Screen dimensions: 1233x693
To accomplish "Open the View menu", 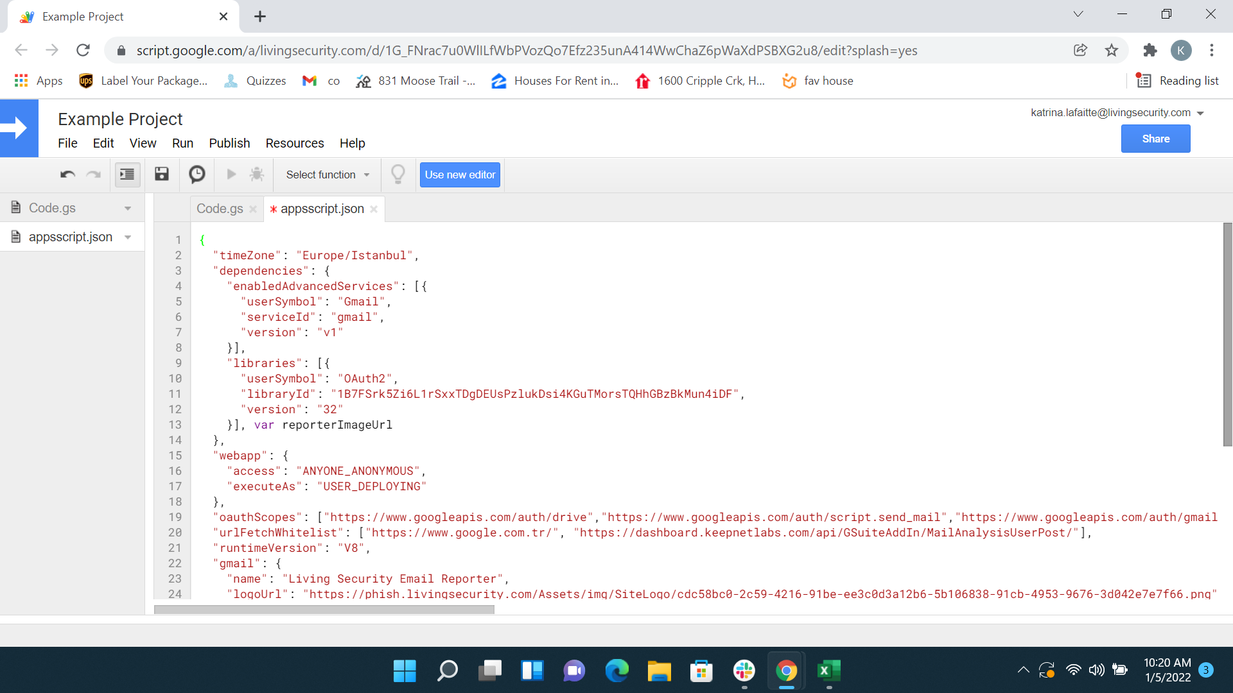I will tap(143, 143).
